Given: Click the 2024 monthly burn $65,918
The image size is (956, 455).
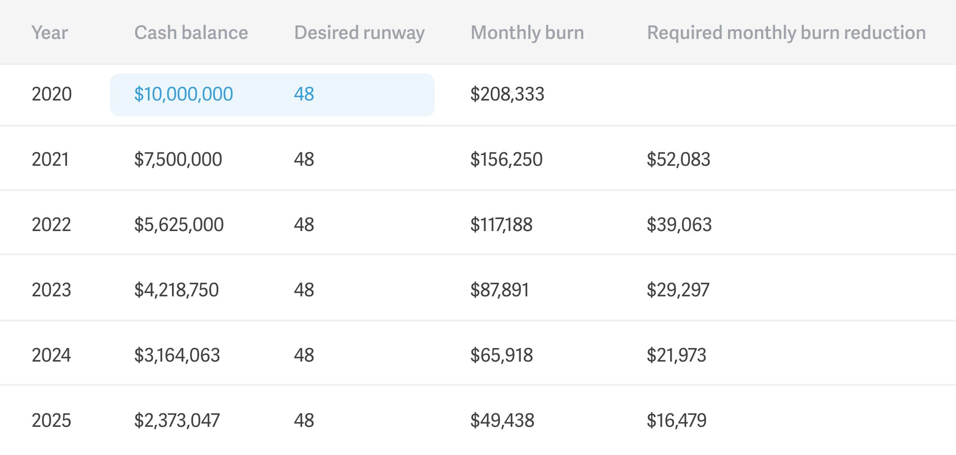Looking at the screenshot, I should (501, 355).
